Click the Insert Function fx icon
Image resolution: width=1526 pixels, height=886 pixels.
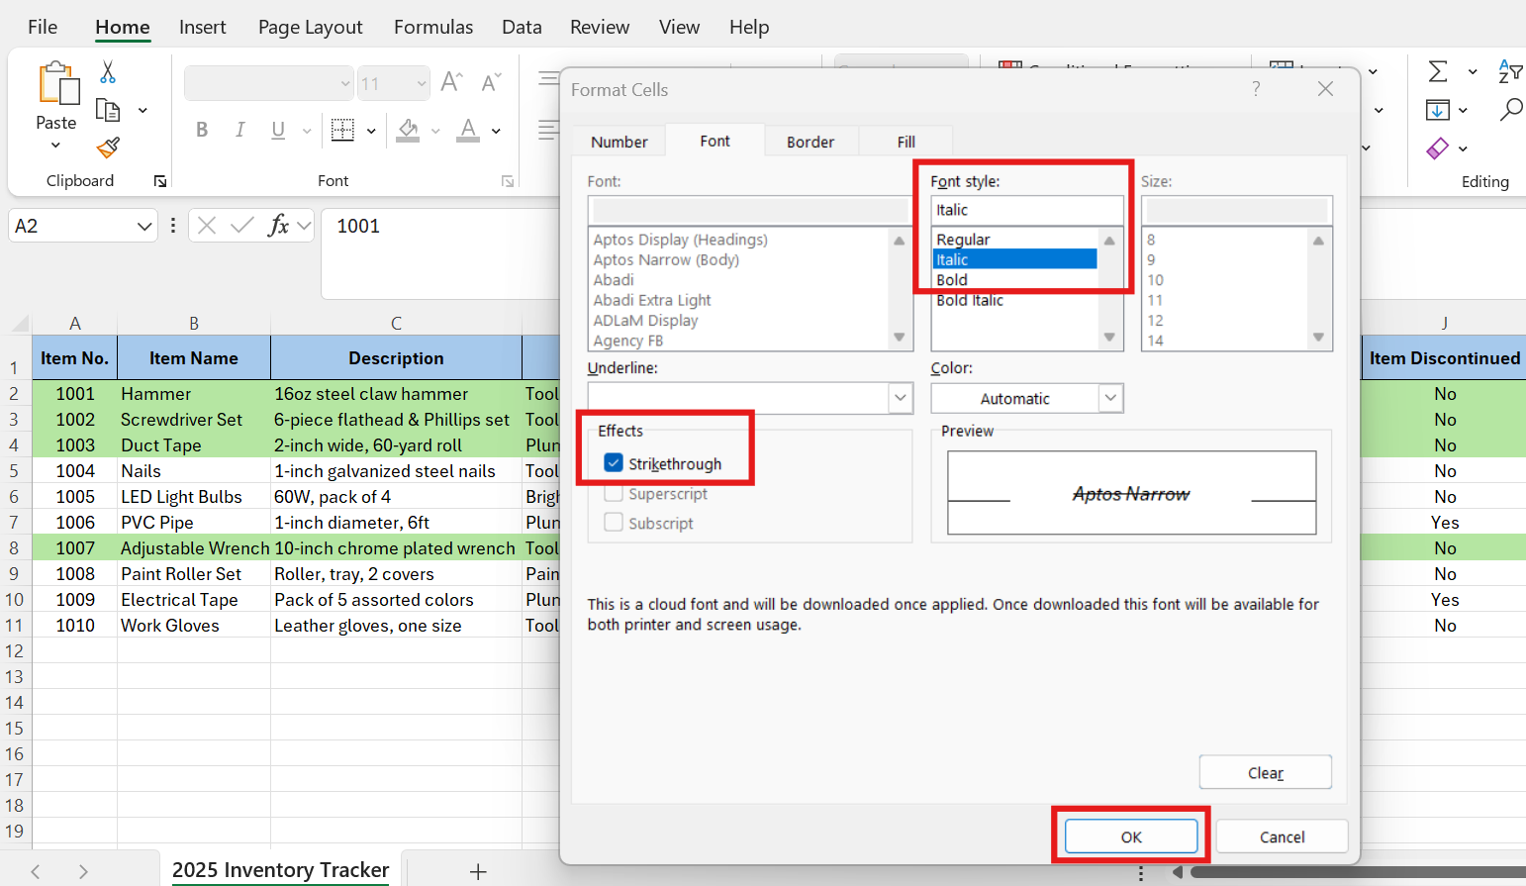click(x=278, y=226)
